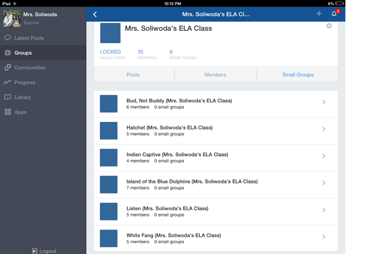Switch to the Posts tab
The width and height of the screenshot is (373, 254).
tap(133, 75)
